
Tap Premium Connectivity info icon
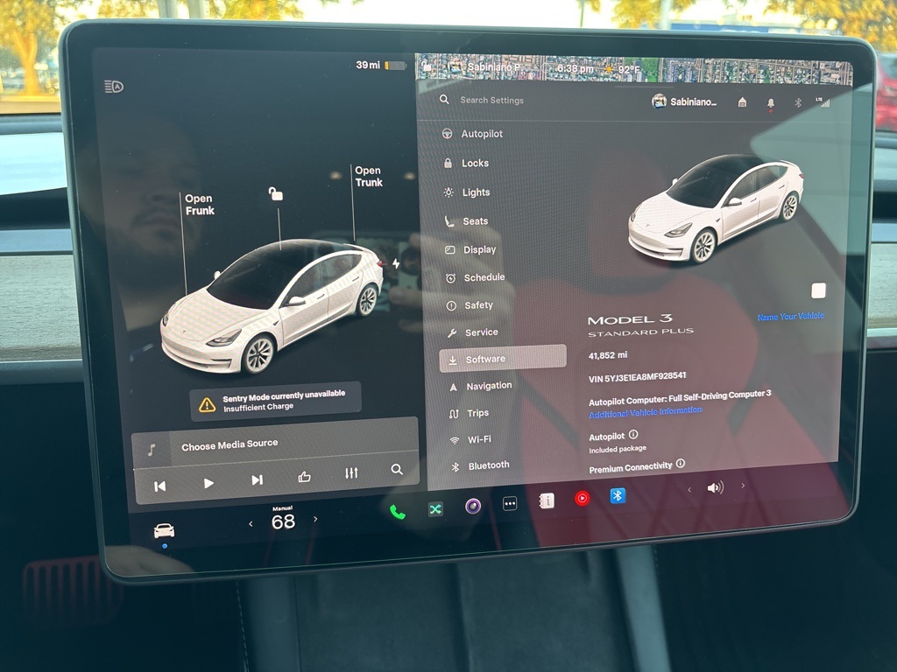point(680,464)
